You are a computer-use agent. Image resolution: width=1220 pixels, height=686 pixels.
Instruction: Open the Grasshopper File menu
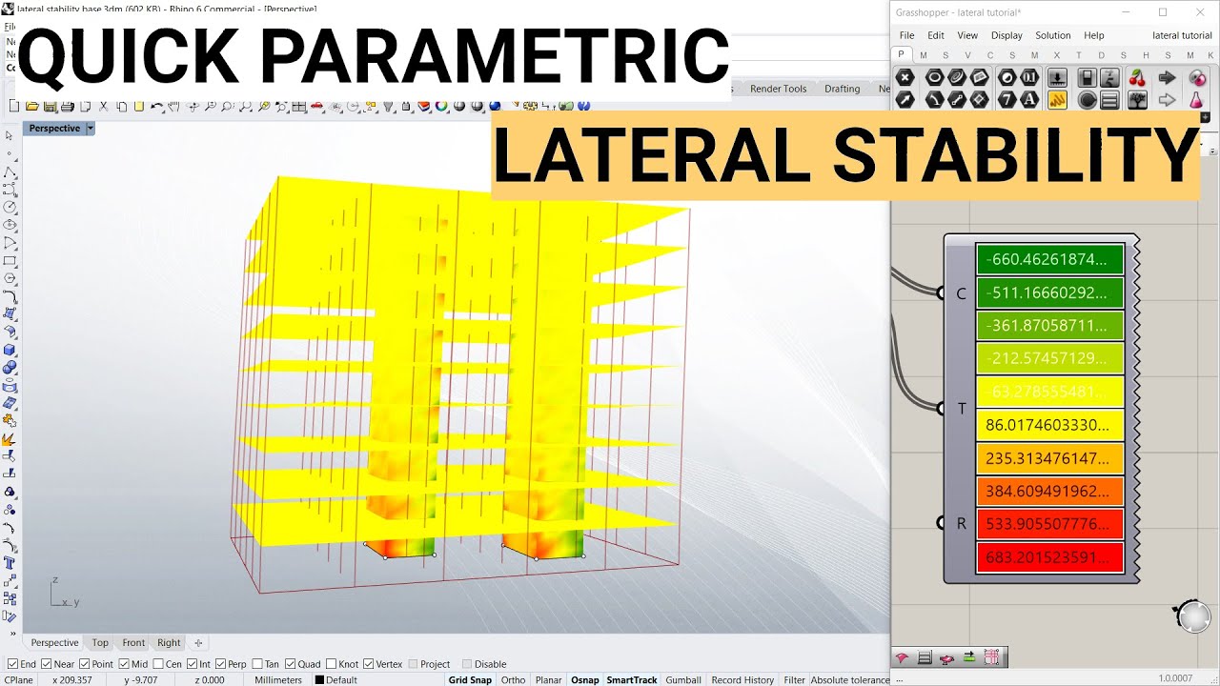coord(906,35)
